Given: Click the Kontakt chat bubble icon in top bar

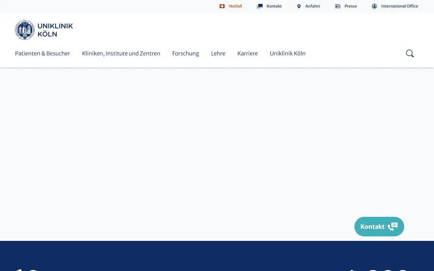Looking at the screenshot, I should coord(259,6).
